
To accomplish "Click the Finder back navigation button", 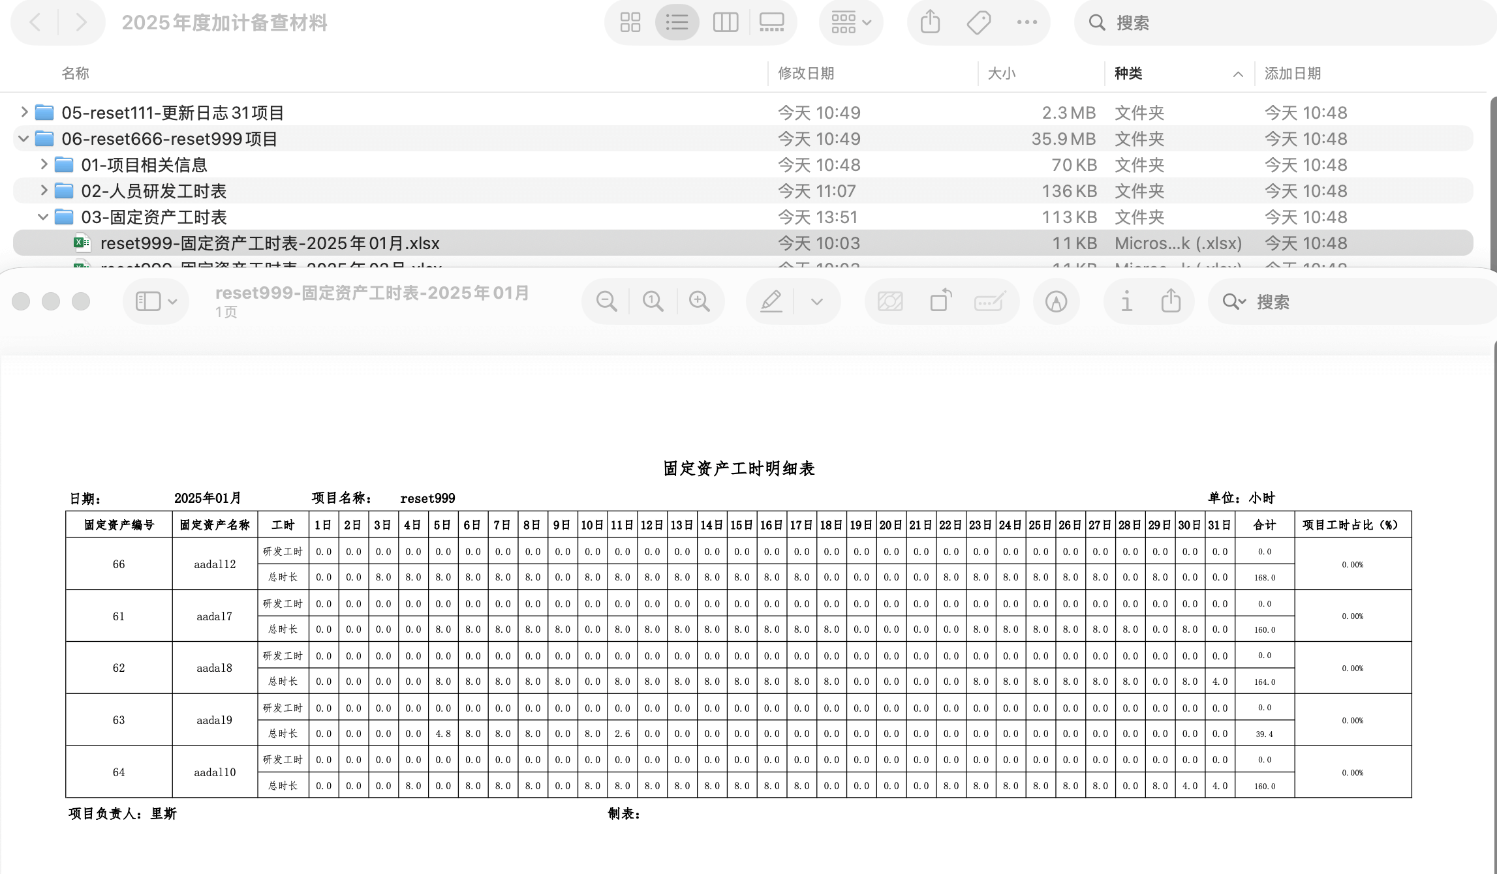I will pos(36,23).
